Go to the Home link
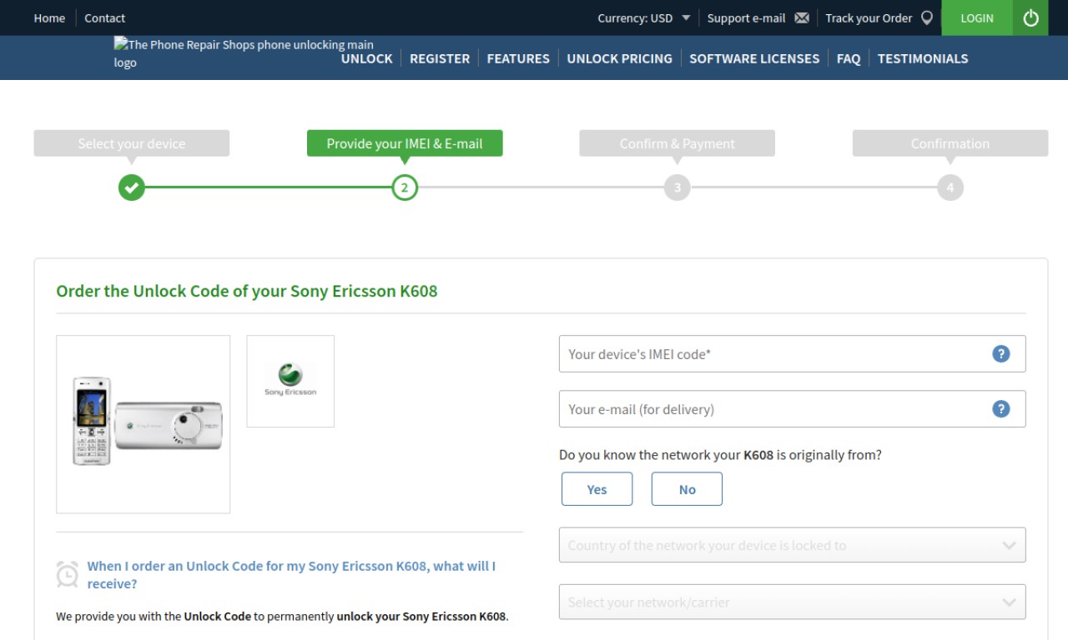 pos(49,18)
